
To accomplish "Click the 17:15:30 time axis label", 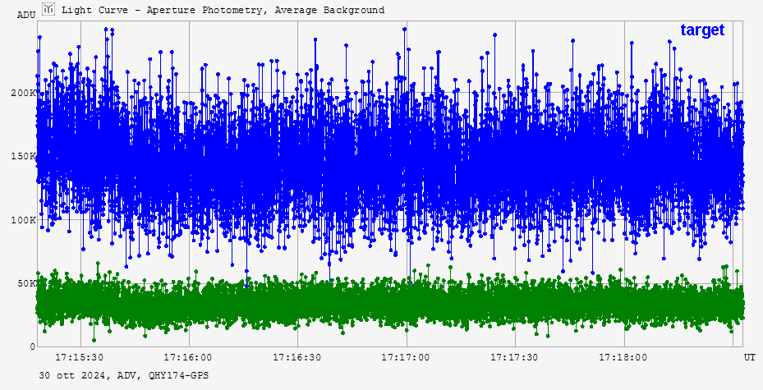I will (x=79, y=357).
